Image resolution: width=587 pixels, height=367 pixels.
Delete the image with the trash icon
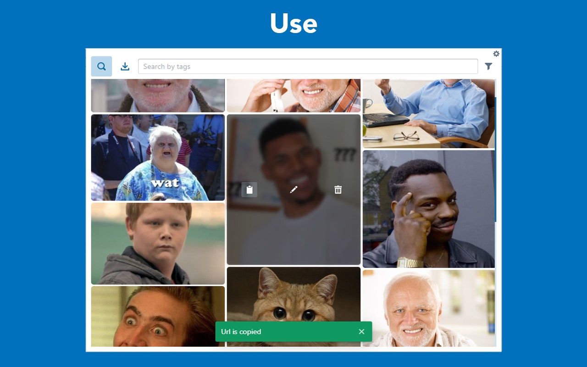point(338,189)
